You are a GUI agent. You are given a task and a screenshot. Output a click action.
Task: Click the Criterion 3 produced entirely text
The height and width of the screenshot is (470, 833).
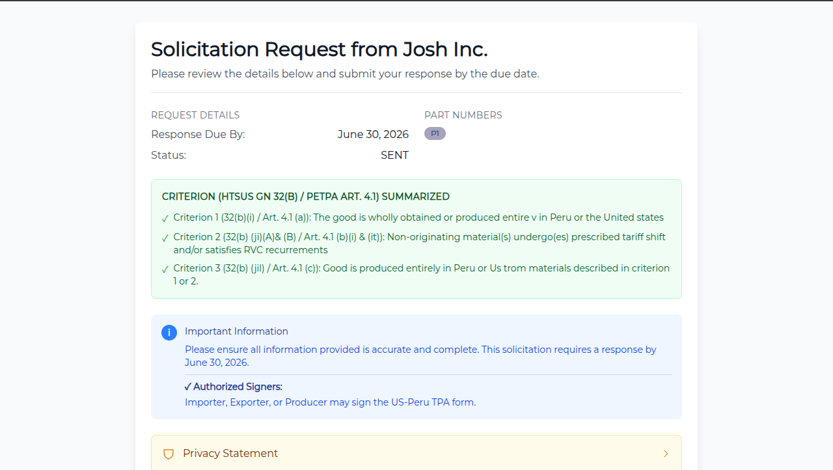pyautogui.click(x=421, y=275)
